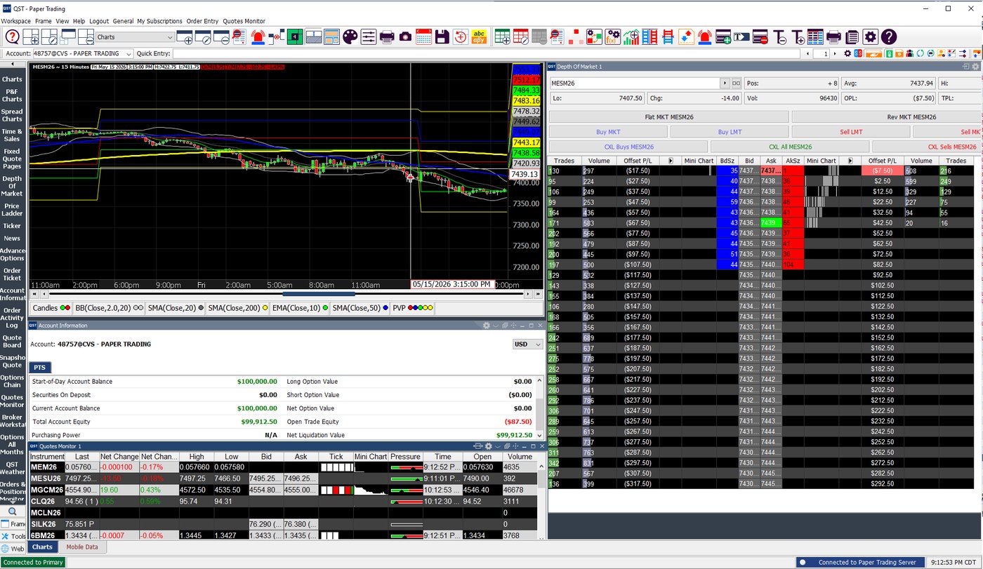Toggle BB(Close,2.0,20) indicator
This screenshot has width=983, height=569.
108,308
